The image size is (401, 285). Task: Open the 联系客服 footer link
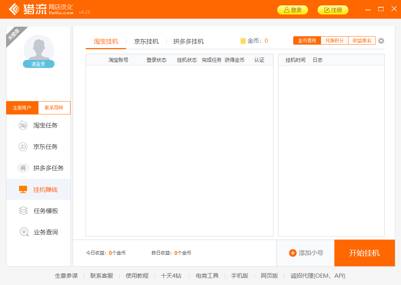click(102, 276)
